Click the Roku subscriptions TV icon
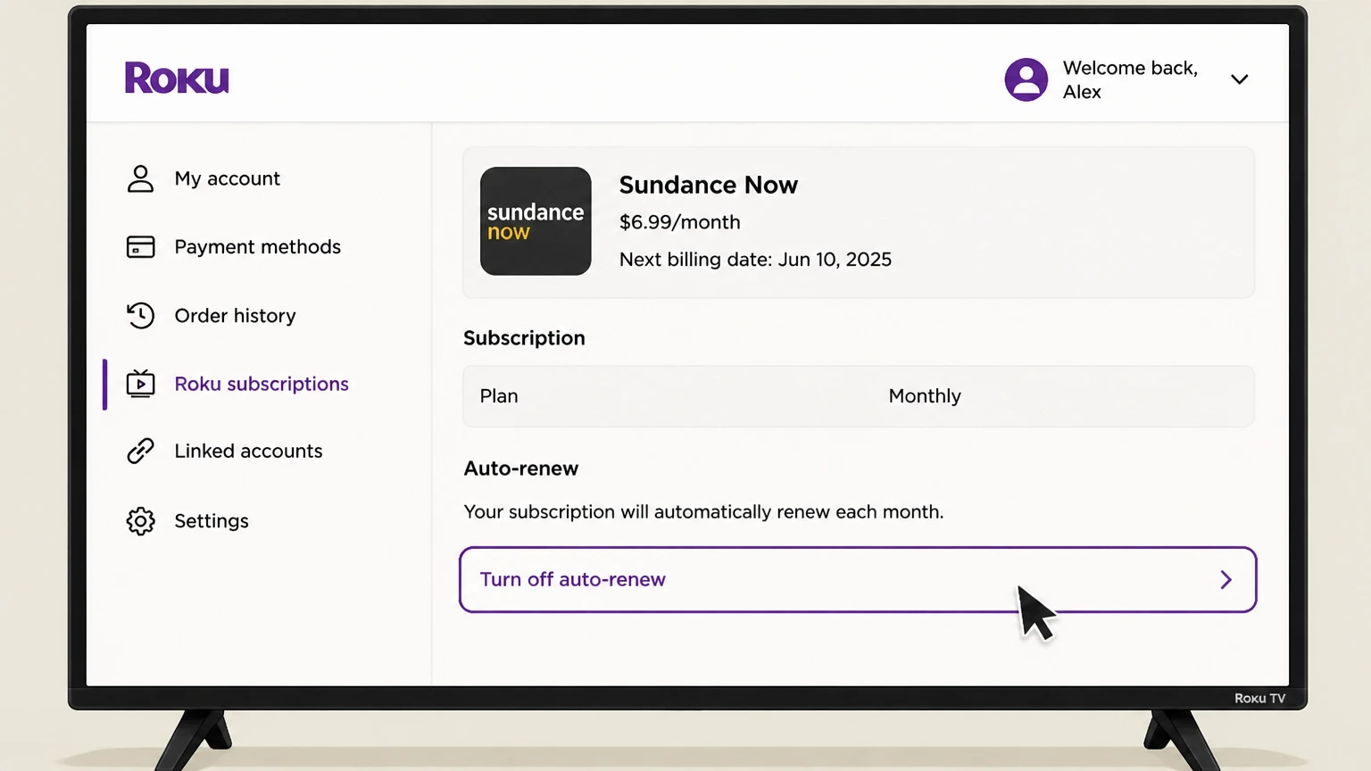The height and width of the screenshot is (771, 1371). tap(140, 384)
